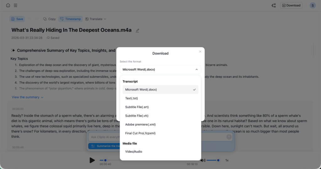The height and width of the screenshot is (169, 321).
Task: Click the Download button in header
Action: tap(291, 6)
